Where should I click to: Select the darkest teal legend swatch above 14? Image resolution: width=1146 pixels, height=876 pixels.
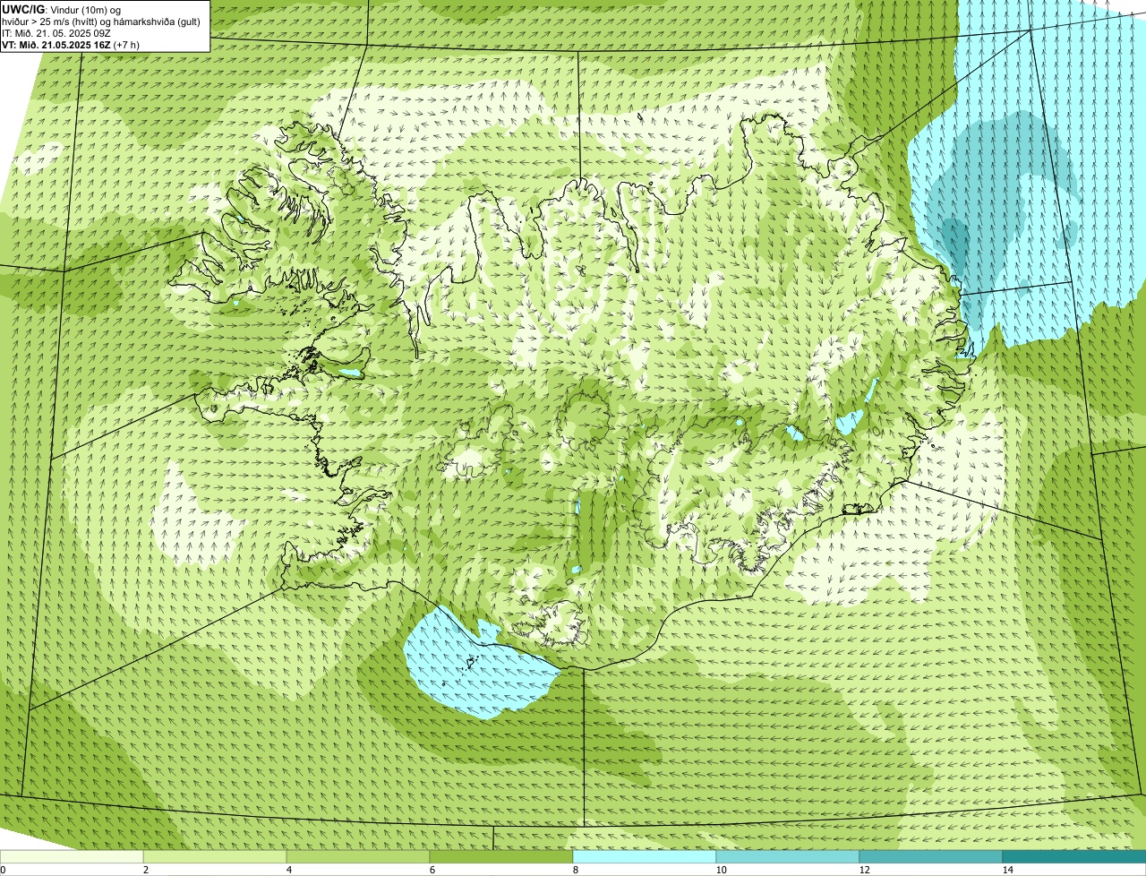pyautogui.click(x=1074, y=856)
